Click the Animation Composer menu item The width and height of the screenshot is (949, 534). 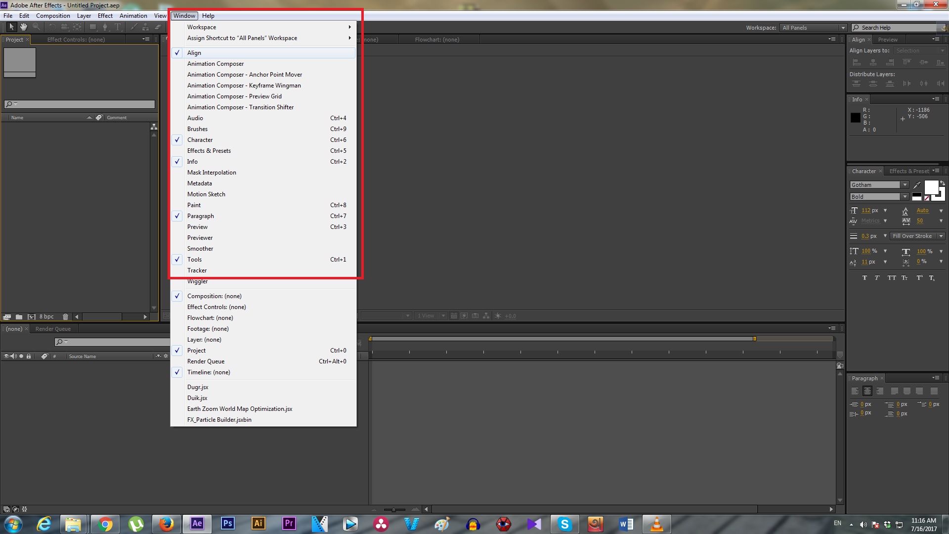215,63
